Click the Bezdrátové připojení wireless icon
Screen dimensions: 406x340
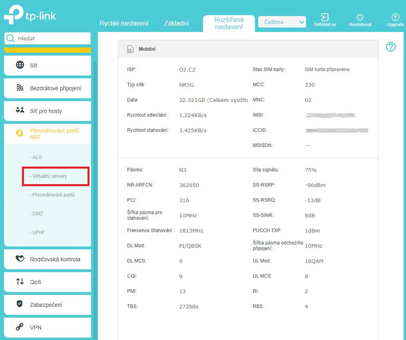[x=20, y=88]
